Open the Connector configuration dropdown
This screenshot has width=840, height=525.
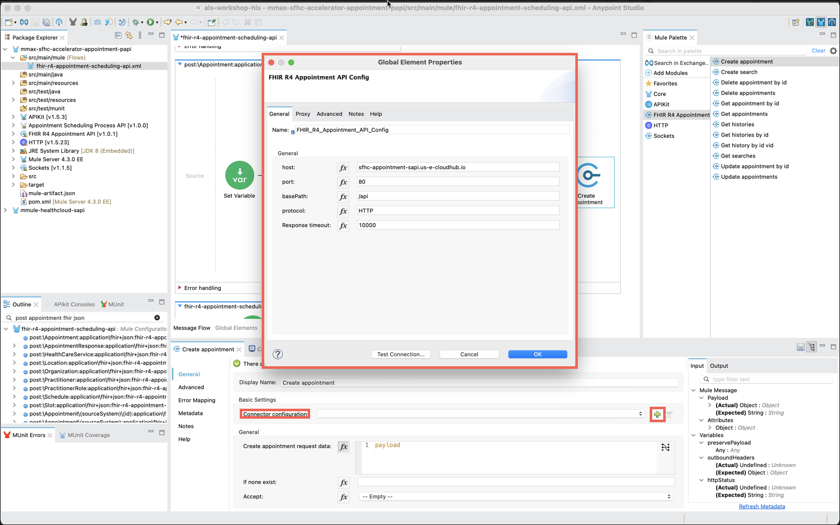[x=480, y=414]
